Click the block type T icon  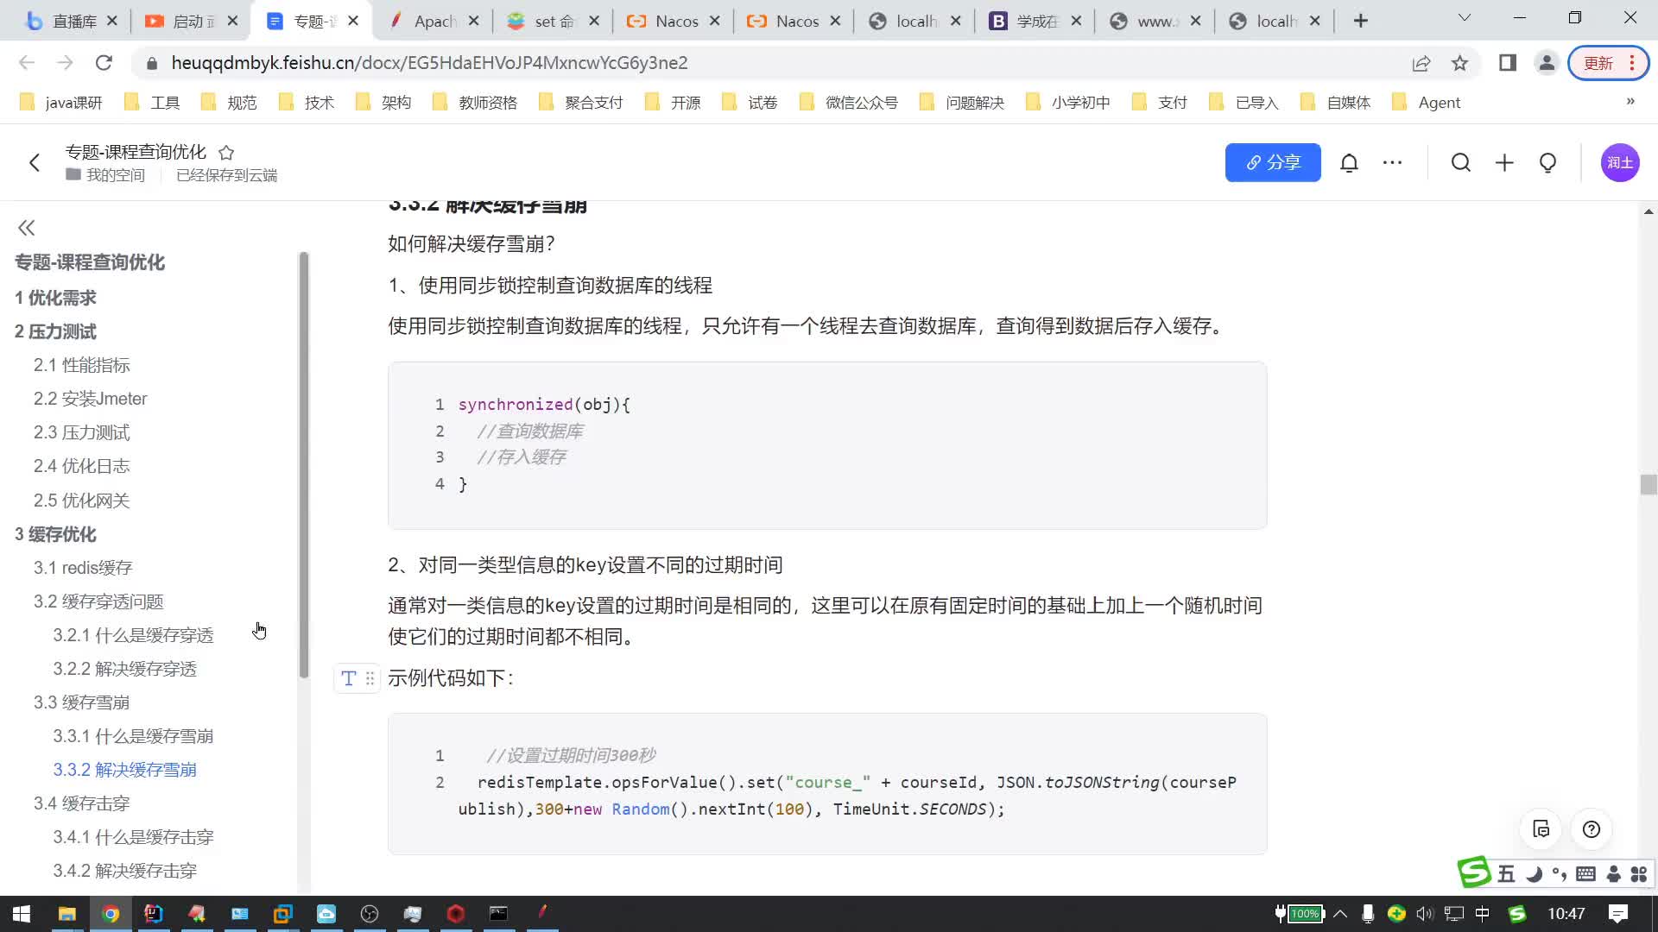pyautogui.click(x=349, y=678)
